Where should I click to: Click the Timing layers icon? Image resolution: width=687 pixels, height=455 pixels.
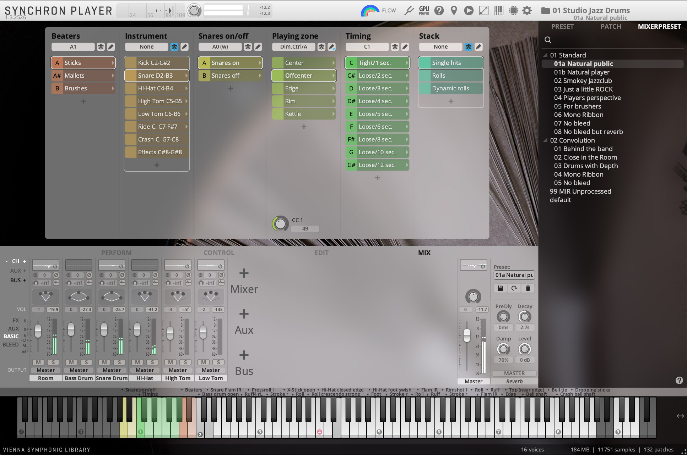pos(395,47)
